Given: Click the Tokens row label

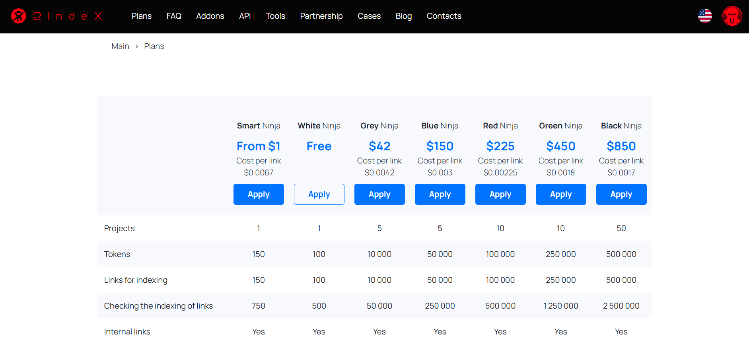Looking at the screenshot, I should (117, 254).
